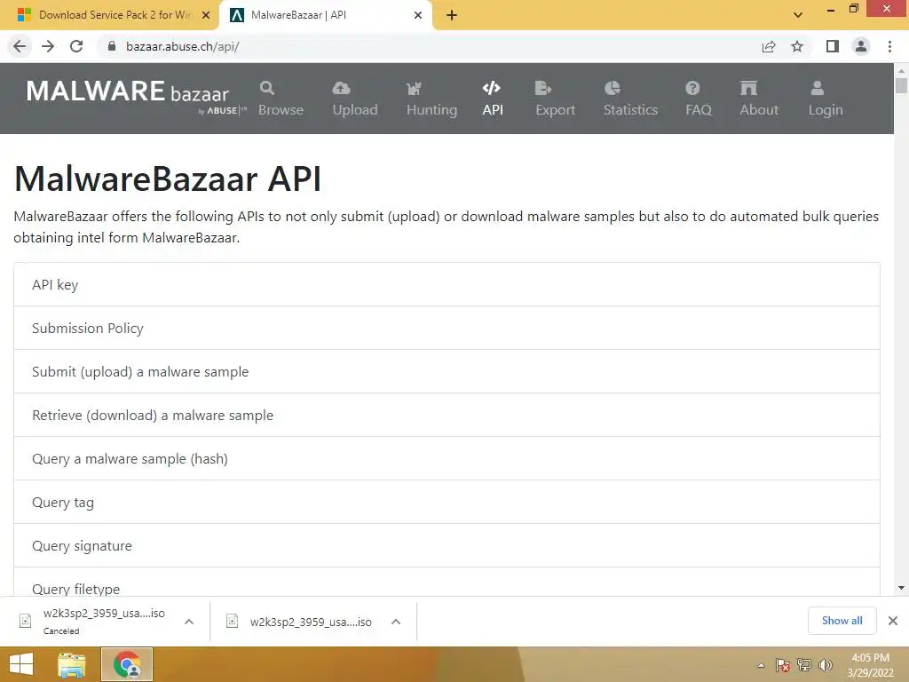The width and height of the screenshot is (909, 682).
Task: Close the downloads bar
Action: (x=893, y=621)
